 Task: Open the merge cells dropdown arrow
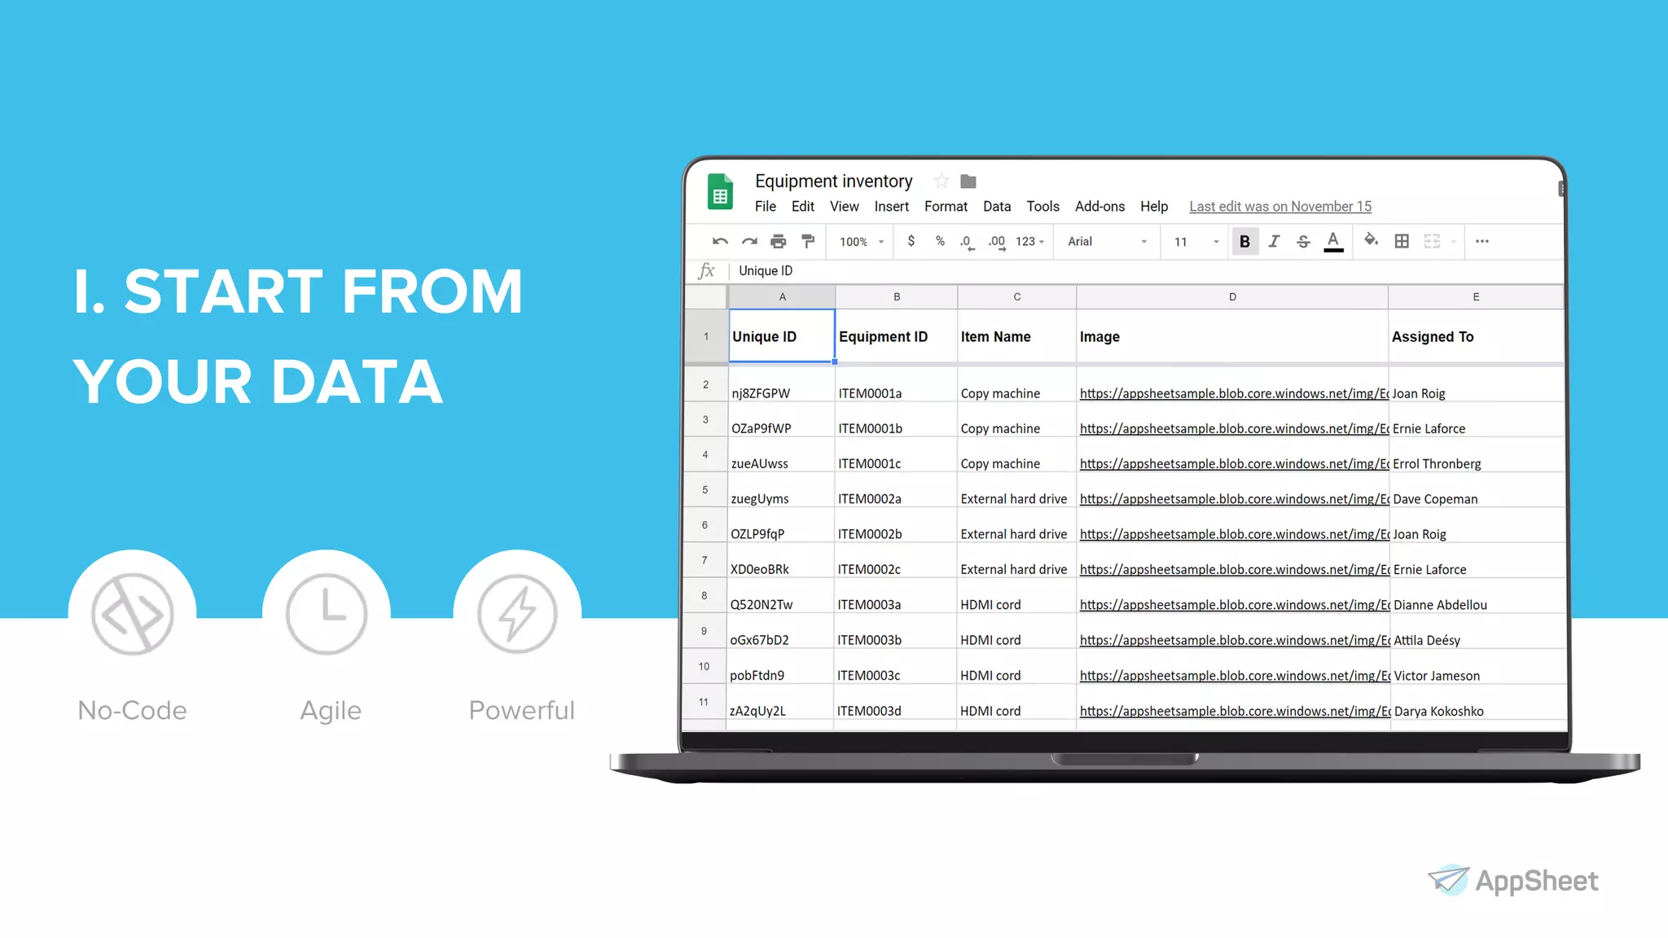click(x=1453, y=242)
